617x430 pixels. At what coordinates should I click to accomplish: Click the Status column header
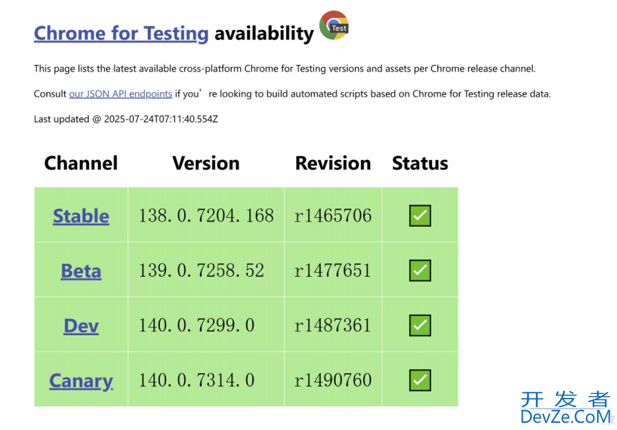[420, 163]
